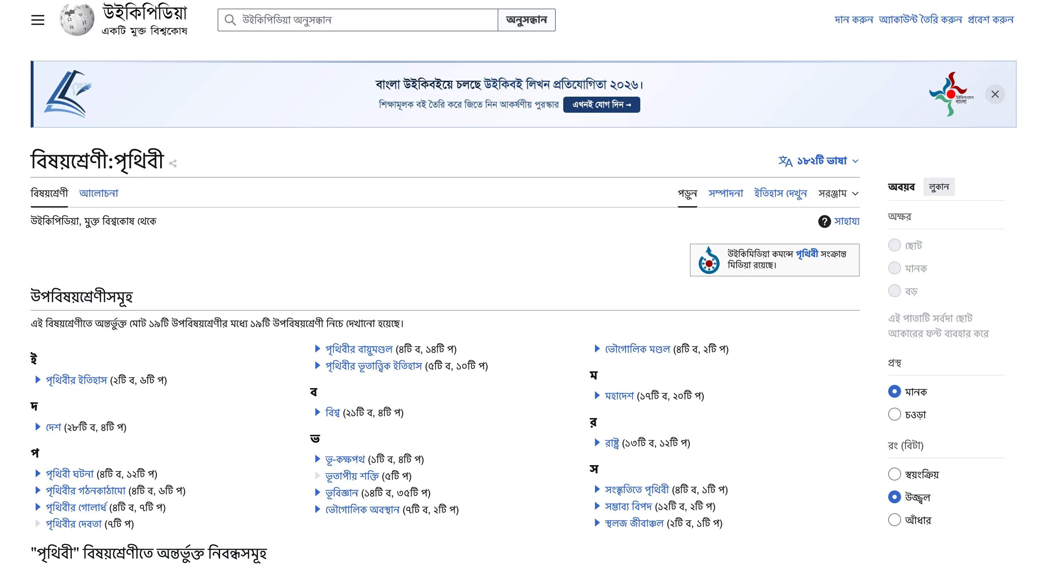Open the ১৮২টি ভাষা languages dropdown

(x=819, y=161)
